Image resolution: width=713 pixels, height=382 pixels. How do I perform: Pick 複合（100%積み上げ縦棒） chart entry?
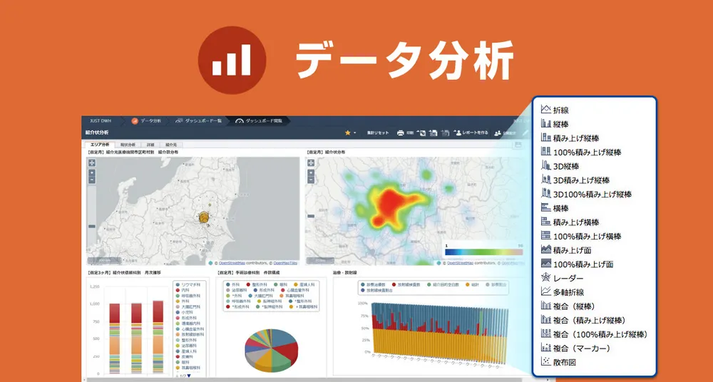595,334
